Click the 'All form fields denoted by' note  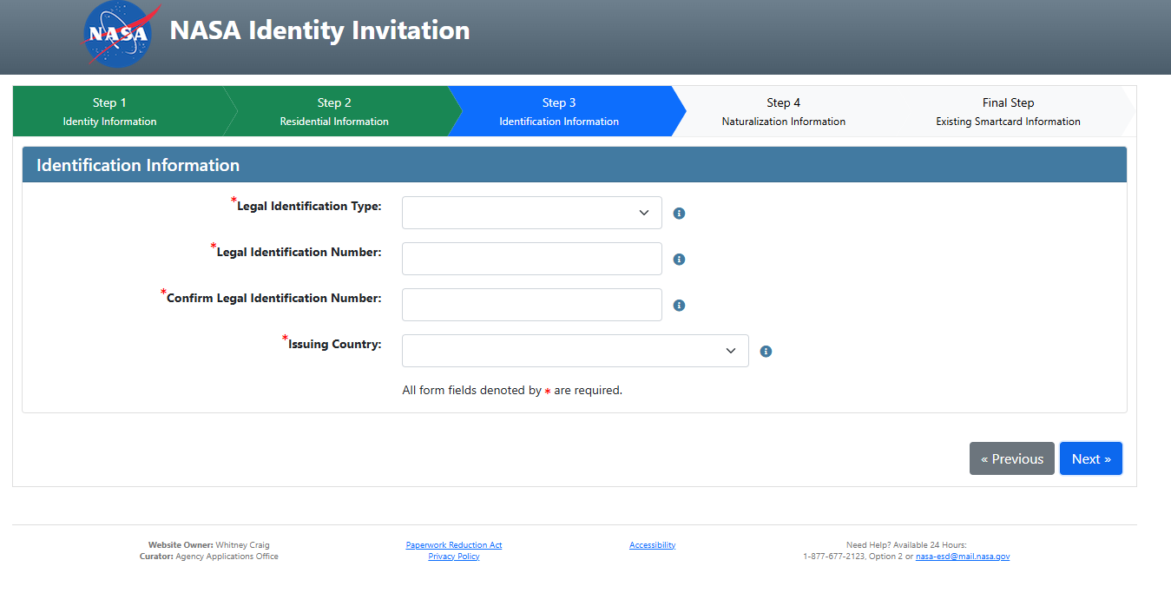point(512,391)
